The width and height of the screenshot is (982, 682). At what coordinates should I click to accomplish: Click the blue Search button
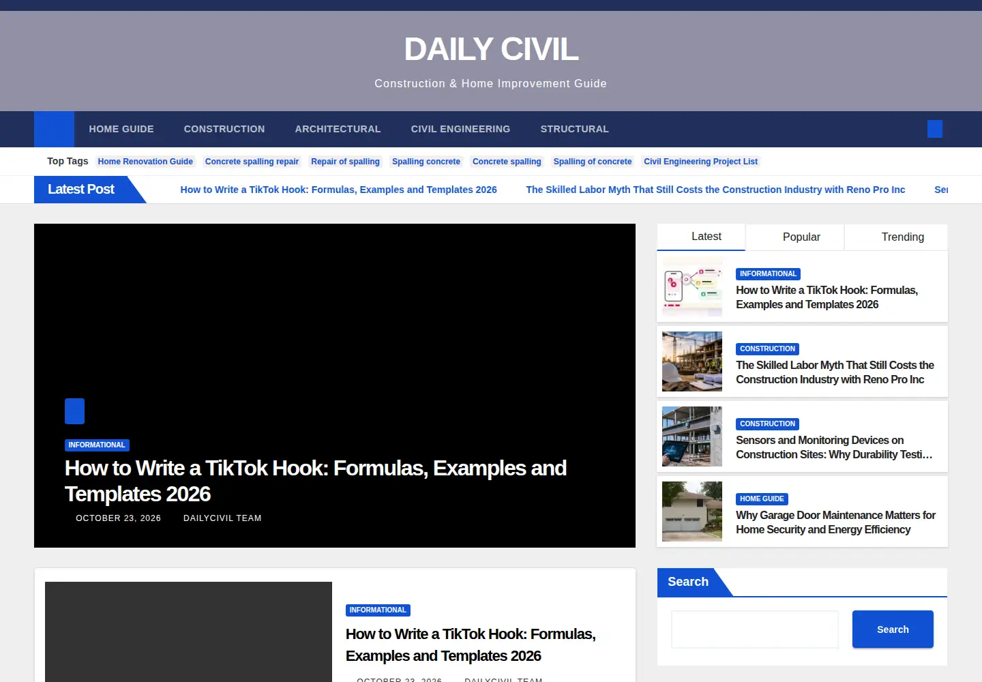click(x=893, y=629)
